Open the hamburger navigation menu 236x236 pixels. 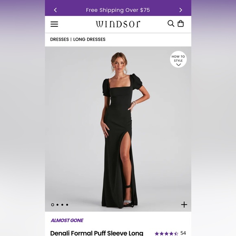pyautogui.click(x=54, y=24)
